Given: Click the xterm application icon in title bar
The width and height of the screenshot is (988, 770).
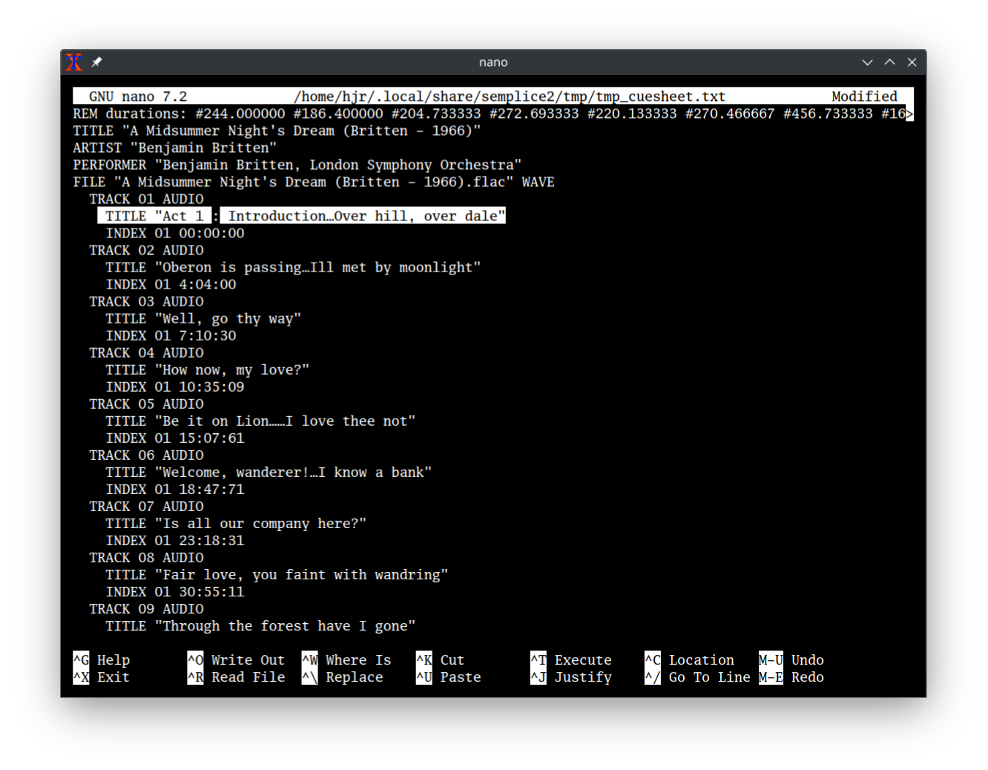Looking at the screenshot, I should pos(74,62).
